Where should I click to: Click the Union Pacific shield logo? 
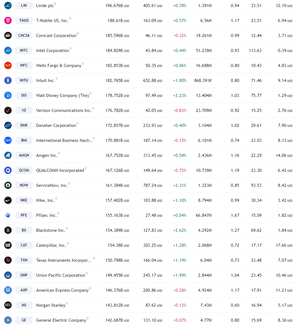[x=8, y=275]
